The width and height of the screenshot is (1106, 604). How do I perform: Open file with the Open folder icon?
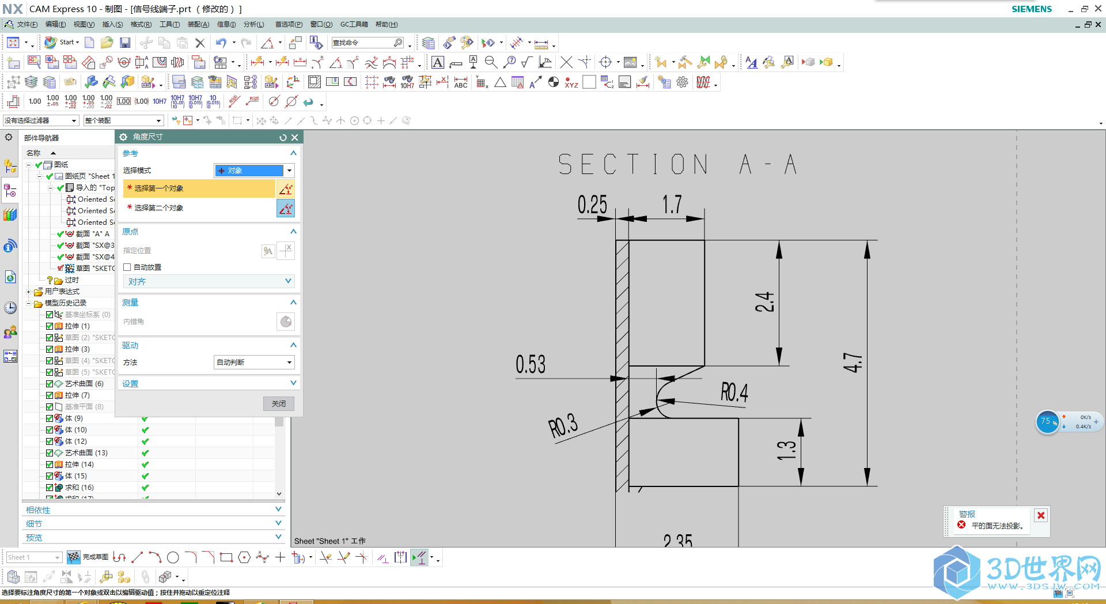[107, 43]
